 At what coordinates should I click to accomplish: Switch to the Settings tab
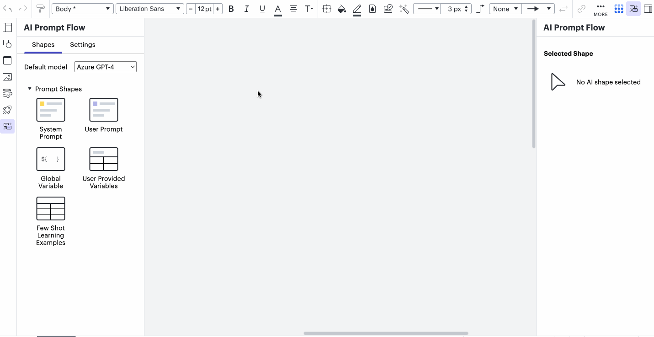82,44
